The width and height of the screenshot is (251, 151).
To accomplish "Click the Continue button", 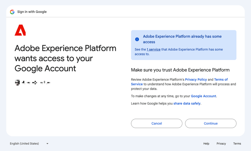I will (211, 123).
